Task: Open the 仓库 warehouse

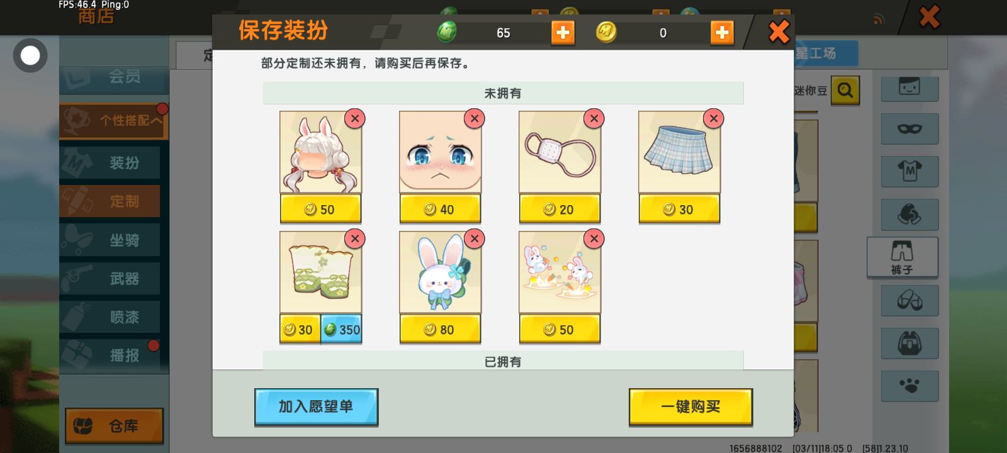Action: 114,426
